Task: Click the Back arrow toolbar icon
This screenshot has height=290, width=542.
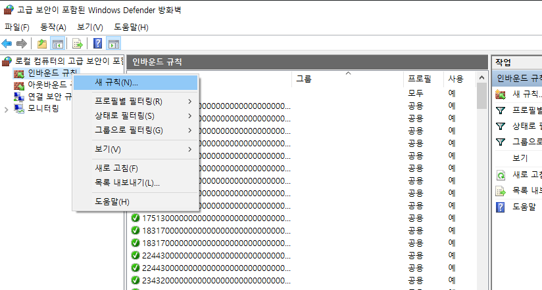Action: tap(7, 44)
